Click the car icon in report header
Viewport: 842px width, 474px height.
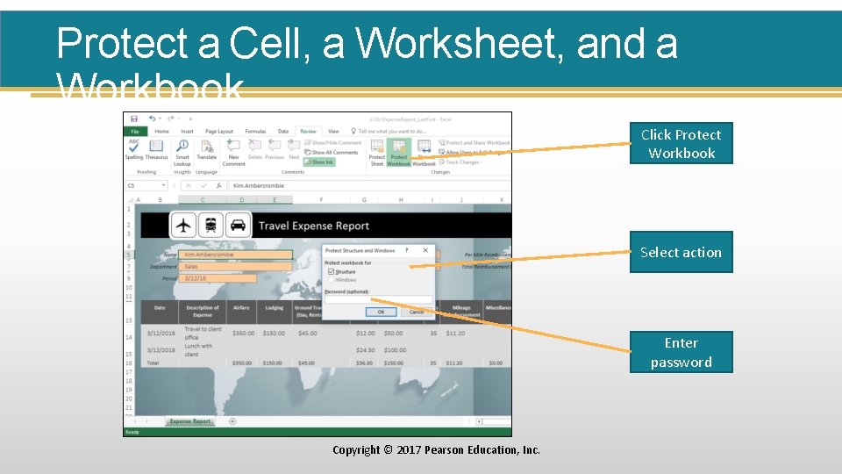tap(238, 226)
